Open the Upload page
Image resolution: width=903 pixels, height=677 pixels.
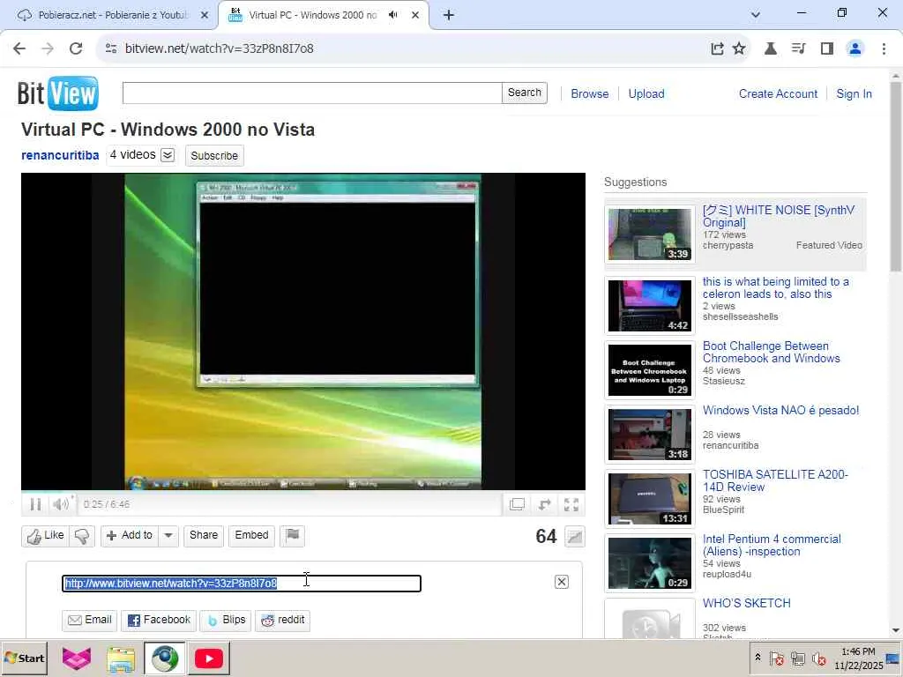pos(646,93)
